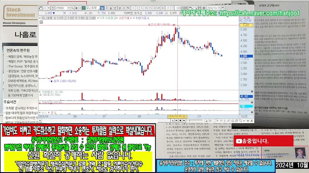Open dropdown arrow next to speaker icon
Viewport: 309px width, 173px height.
80,8
